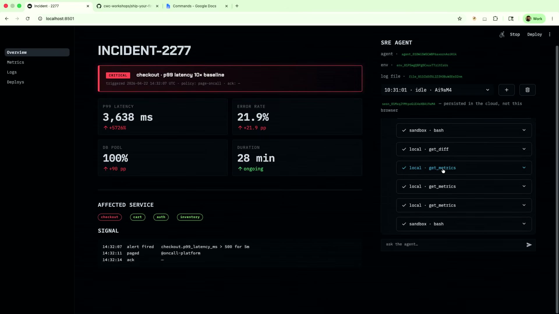Click the browser forward arrow
This screenshot has height=314, width=559.
click(17, 19)
